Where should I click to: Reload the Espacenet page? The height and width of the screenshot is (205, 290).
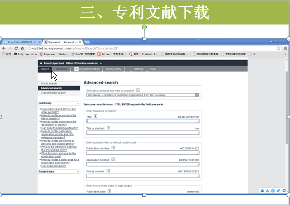pyautogui.click(x=16, y=48)
